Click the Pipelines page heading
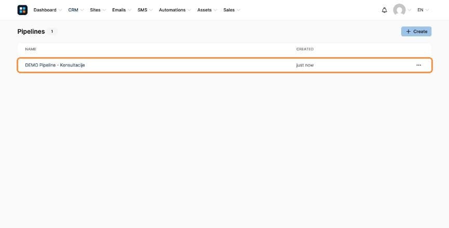Viewport: 449px width, 228px height. pyautogui.click(x=31, y=32)
